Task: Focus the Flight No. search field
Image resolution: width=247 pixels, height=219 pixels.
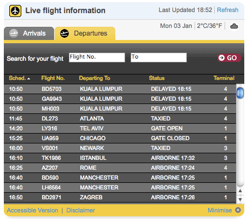Action: [97, 57]
